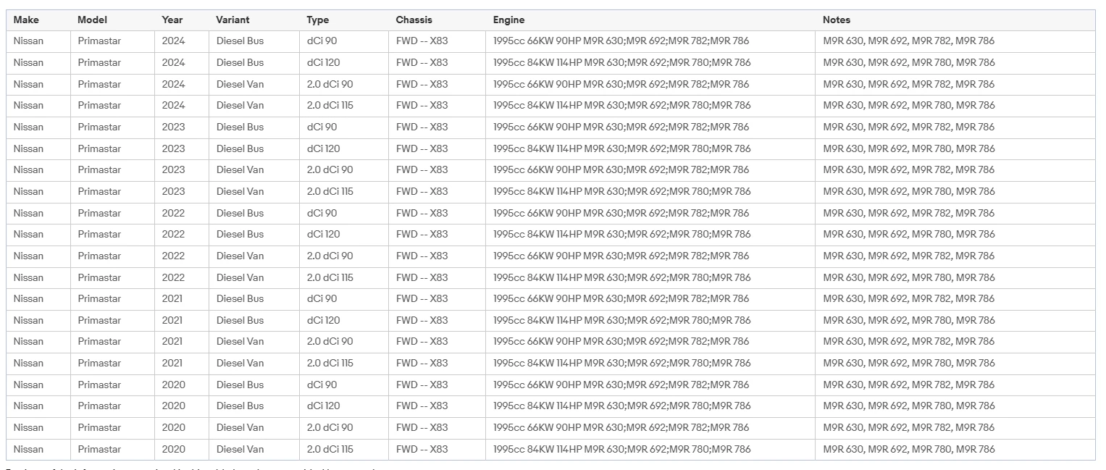This screenshot has height=470, width=1106.
Task: Click Diesel Bus variant in 2022 dCi 90 row
Action: click(240, 213)
